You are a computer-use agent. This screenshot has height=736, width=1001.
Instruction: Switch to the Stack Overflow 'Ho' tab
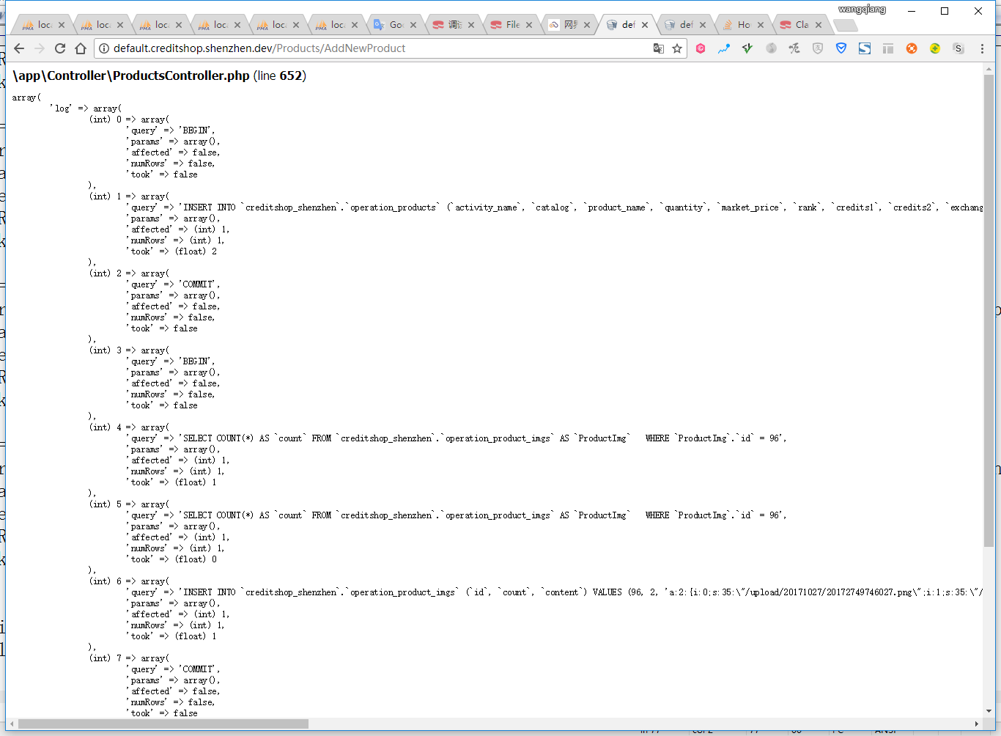coord(743,25)
